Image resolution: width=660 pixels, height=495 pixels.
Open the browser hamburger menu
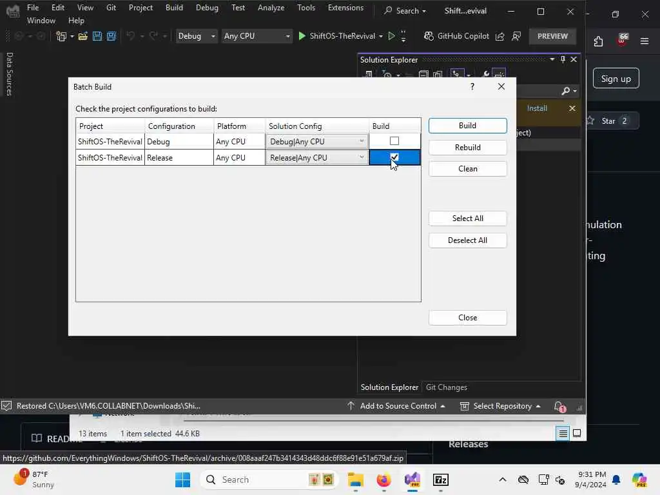[645, 41]
